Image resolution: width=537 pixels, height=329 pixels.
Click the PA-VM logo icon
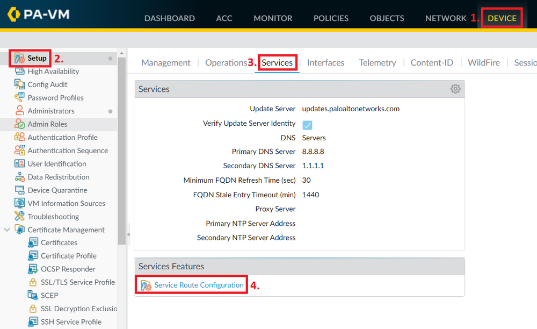coord(14,15)
